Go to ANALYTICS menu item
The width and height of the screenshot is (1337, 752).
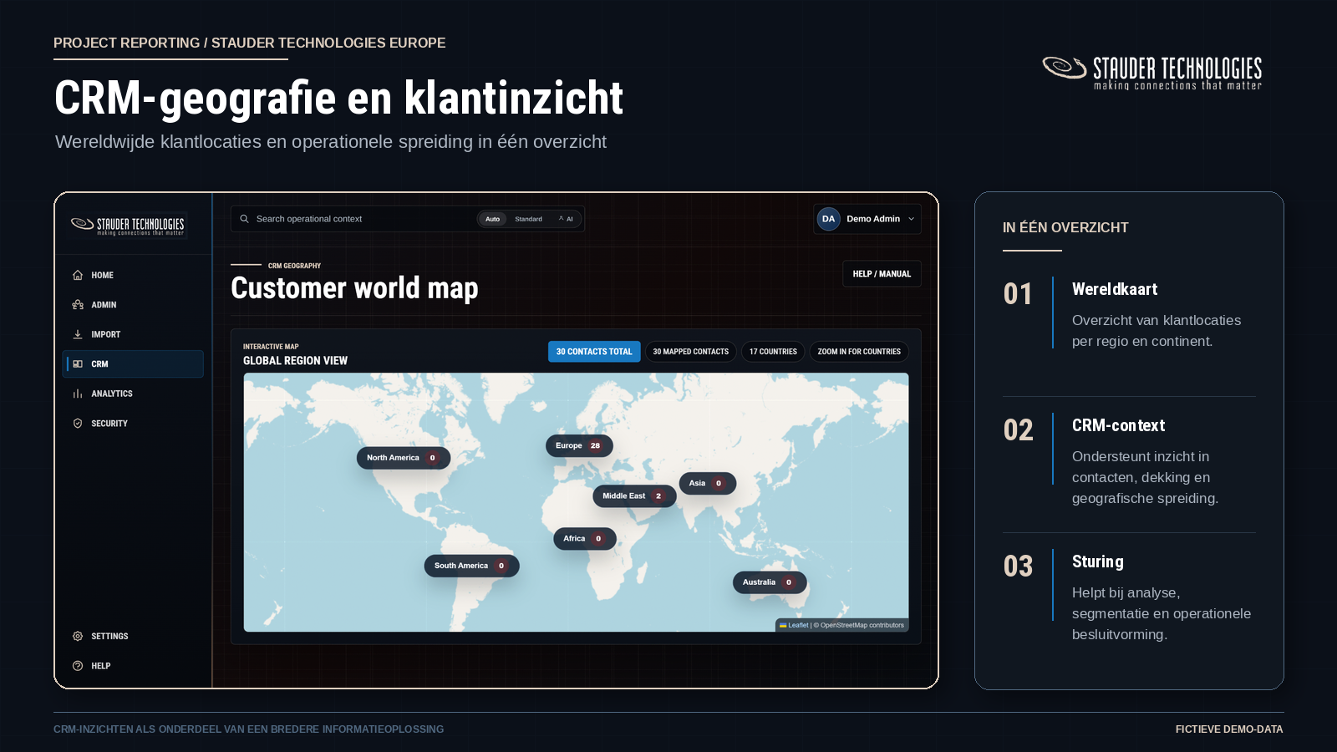pos(132,394)
